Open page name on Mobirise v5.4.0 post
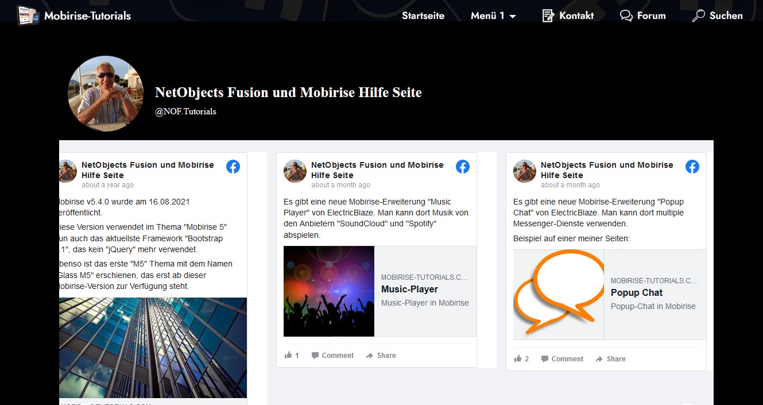763x405 pixels. pos(148,170)
